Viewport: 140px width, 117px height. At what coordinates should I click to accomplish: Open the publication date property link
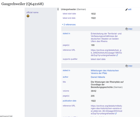[69, 101]
